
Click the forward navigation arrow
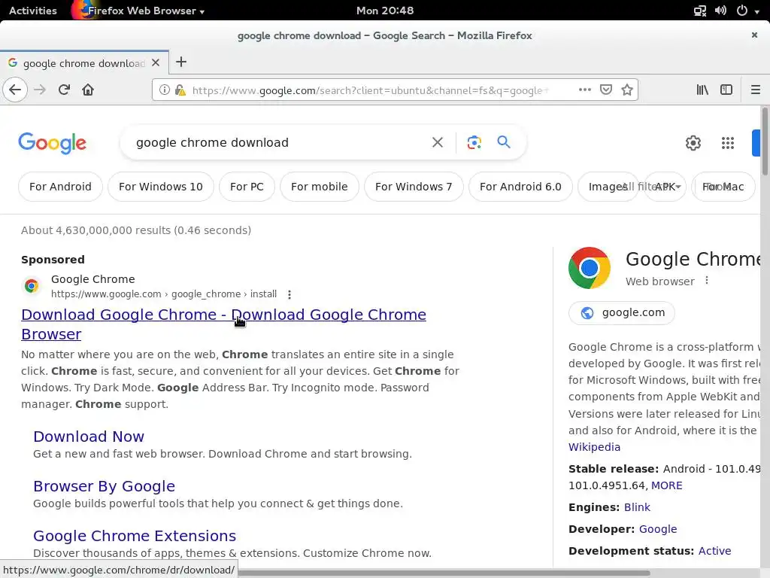[x=40, y=90]
